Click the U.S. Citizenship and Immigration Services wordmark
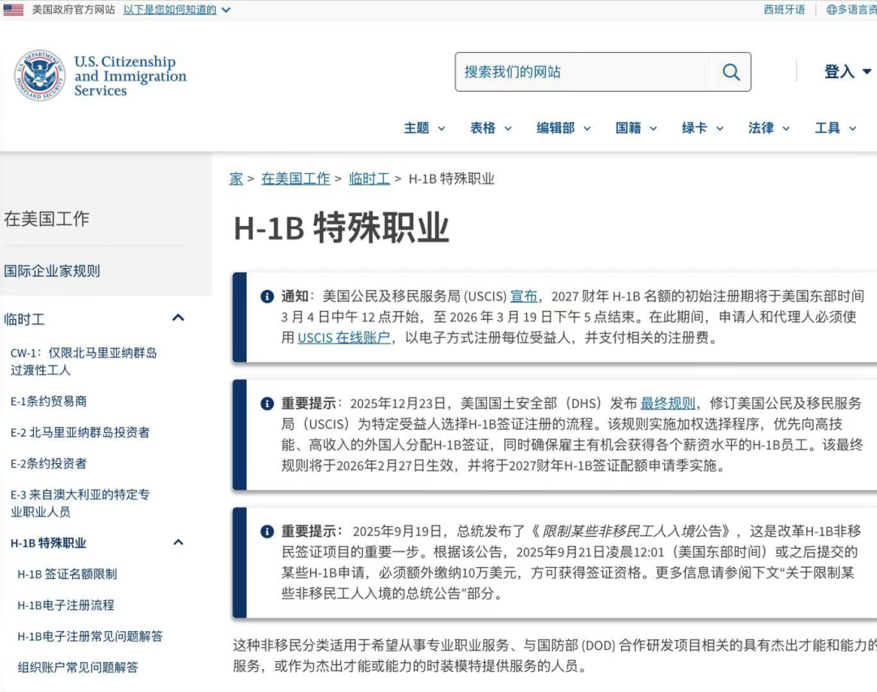Viewport: 877px width, 692px height. click(130, 76)
